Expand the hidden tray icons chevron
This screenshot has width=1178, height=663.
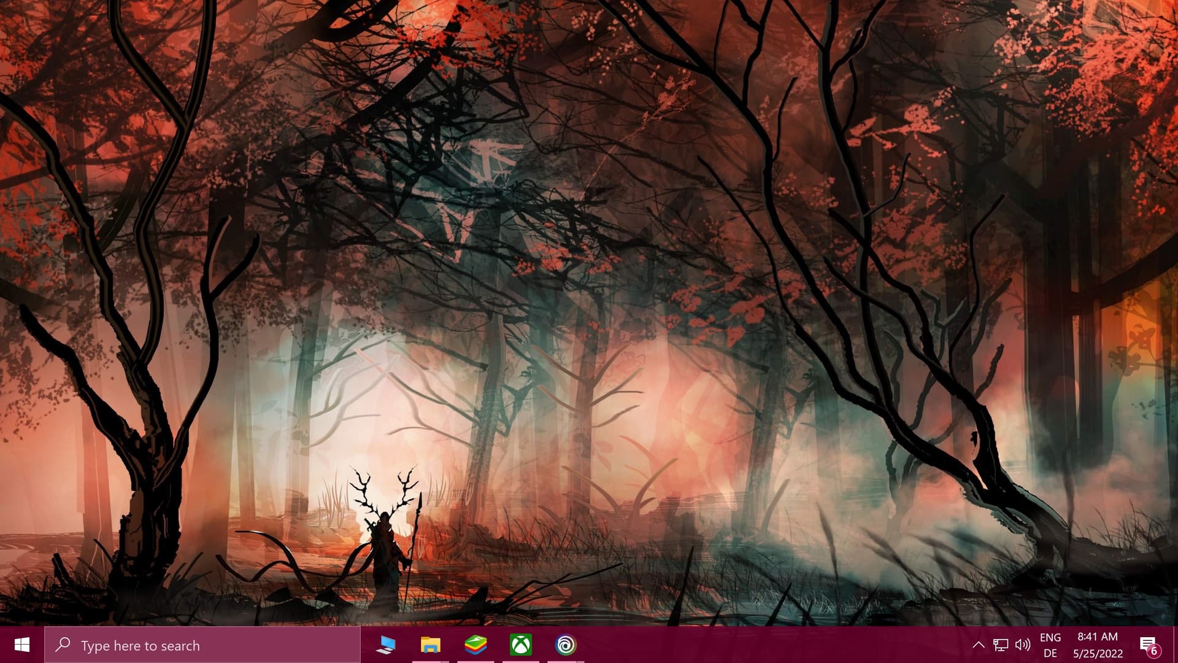pyautogui.click(x=979, y=645)
